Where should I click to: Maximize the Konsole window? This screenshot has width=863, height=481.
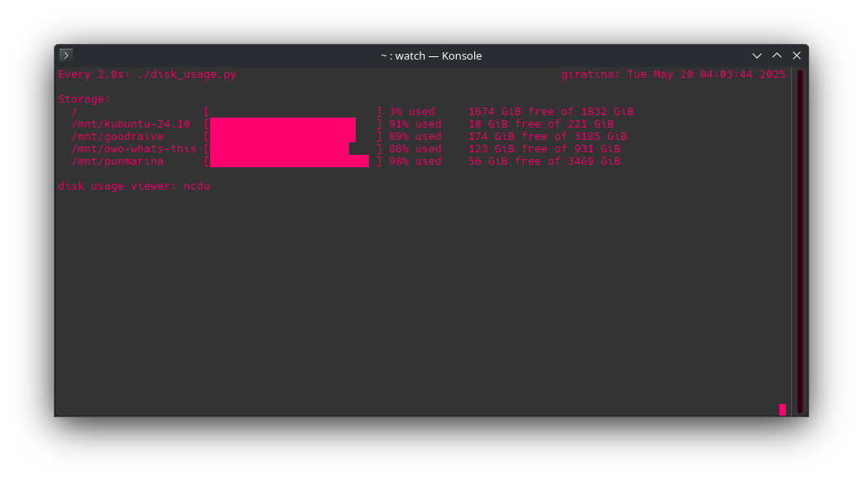tap(777, 55)
